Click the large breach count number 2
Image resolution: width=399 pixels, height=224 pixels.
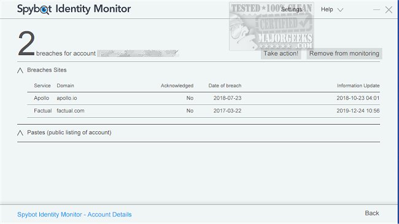point(26,44)
